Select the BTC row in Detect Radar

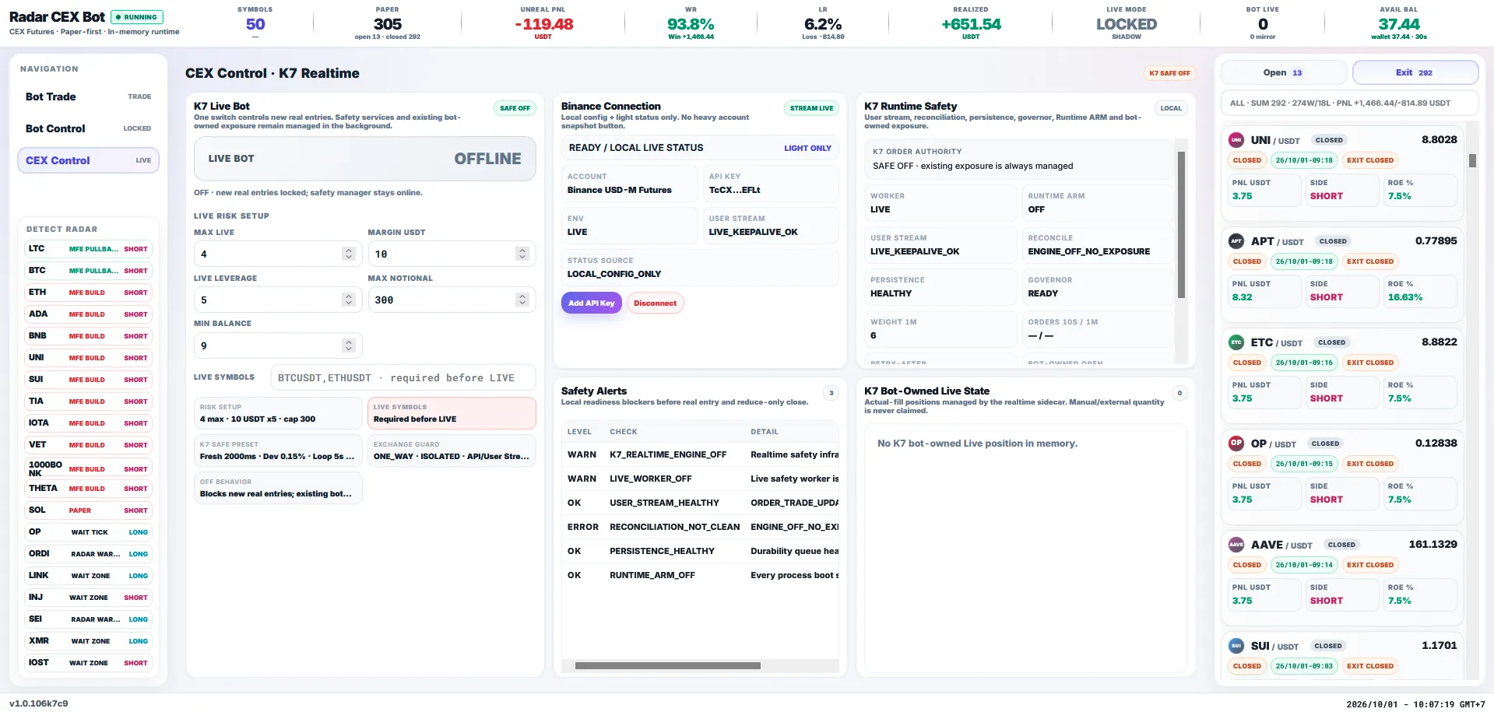[88, 271]
